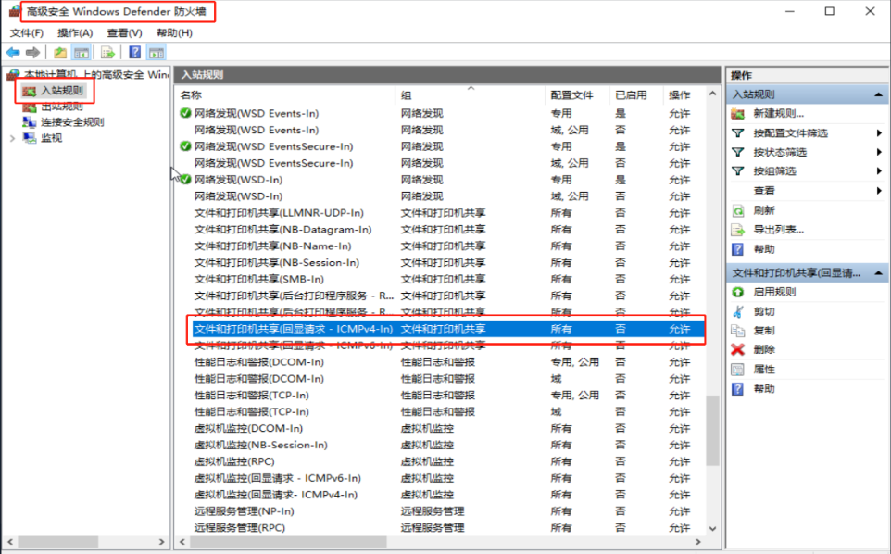The height and width of the screenshot is (554, 891).
Task: Click the 帮助 link below 属性
Action: [764, 389]
